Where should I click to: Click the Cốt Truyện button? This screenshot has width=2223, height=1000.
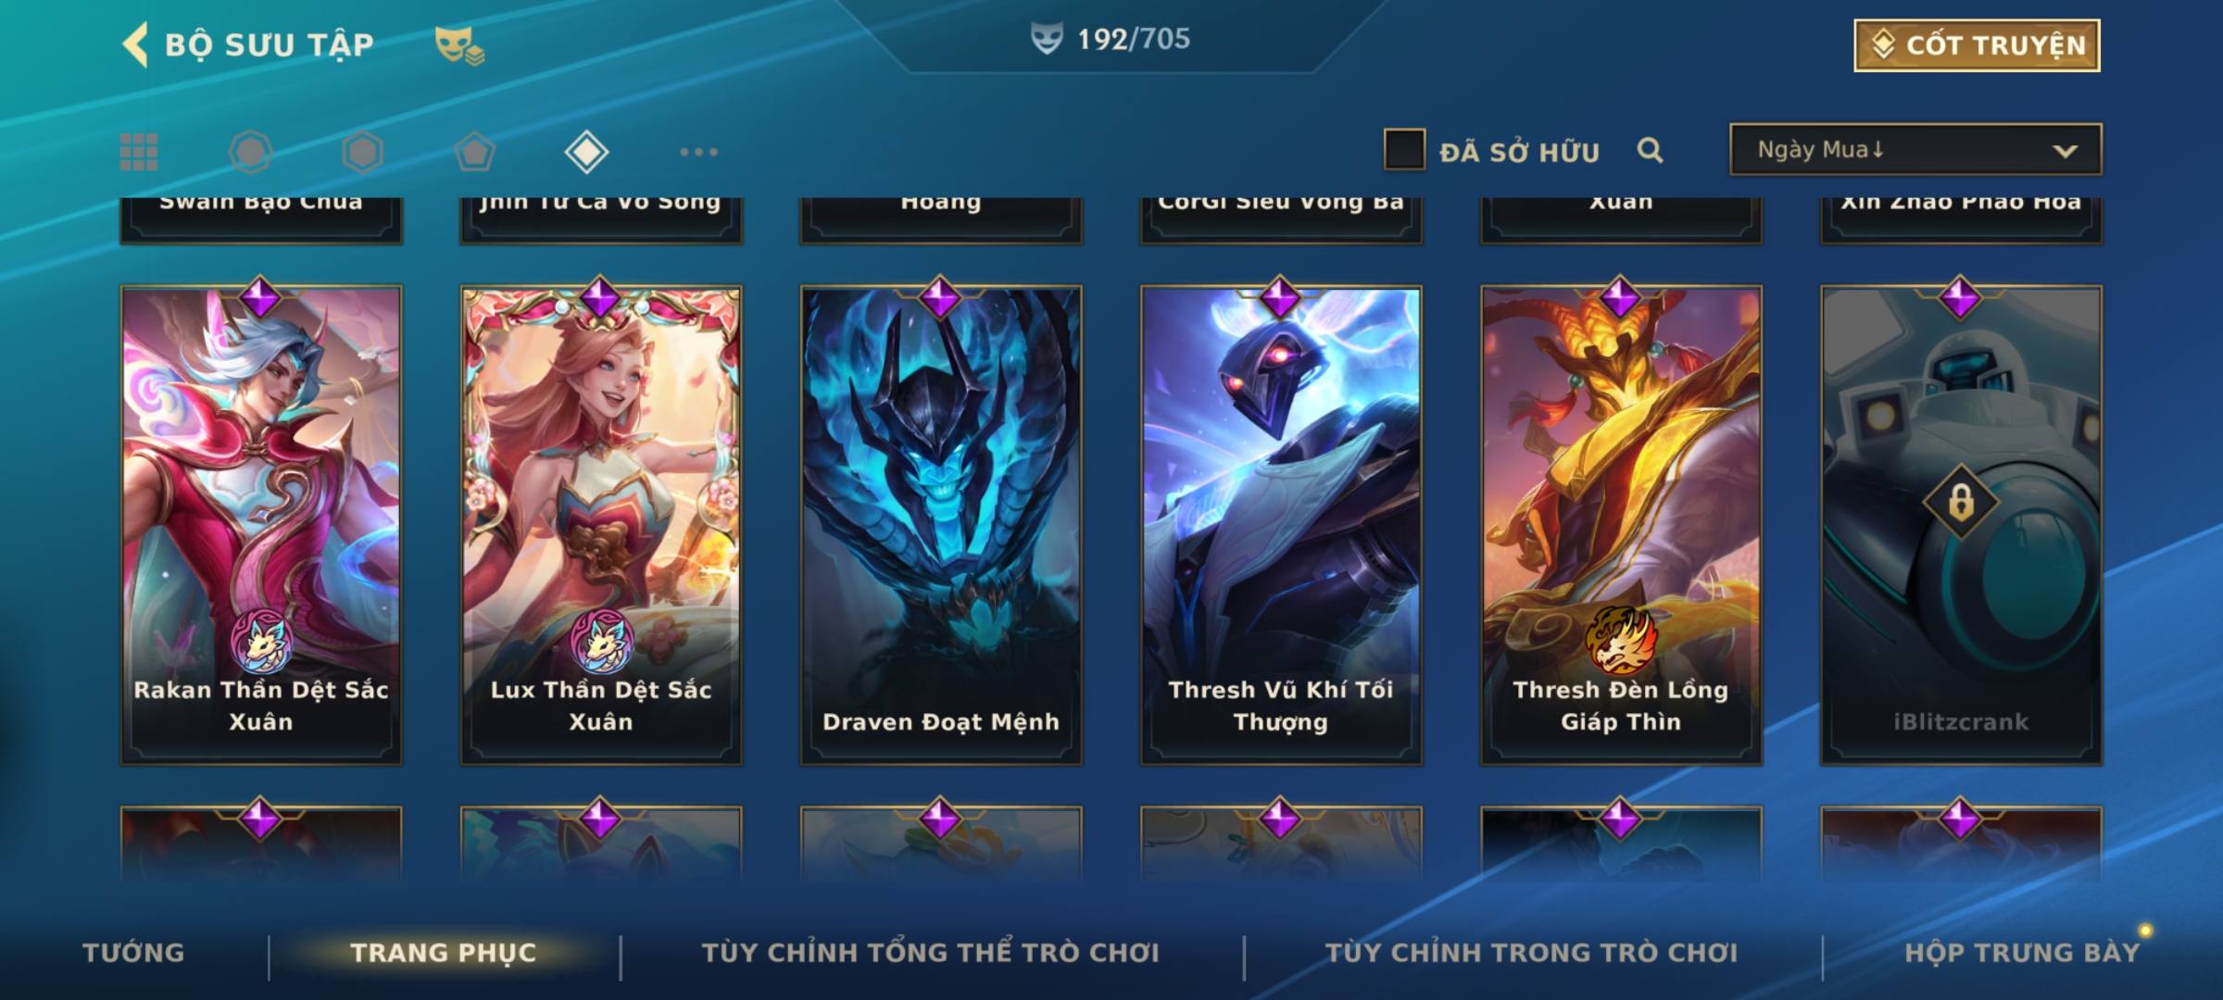tap(1977, 45)
